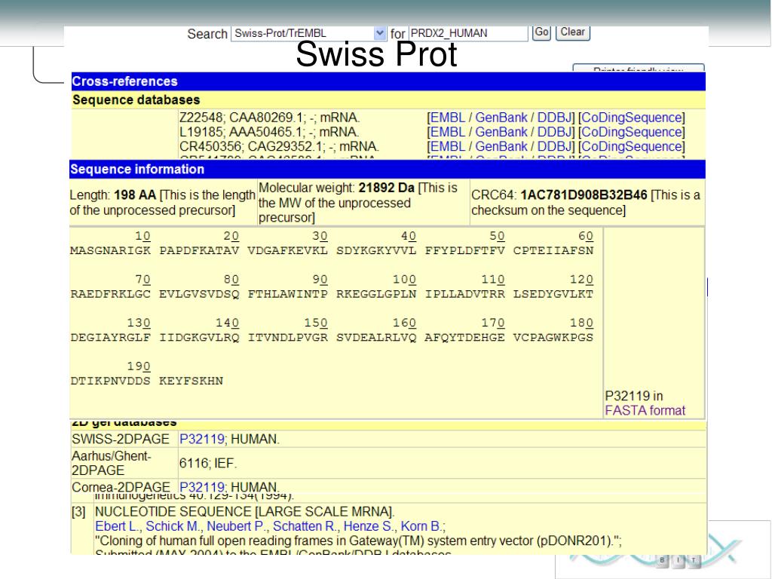Click 'NUCLEOTIDE SEQUENCE [LARGE SCALE MRNA]' reference text

[245, 512]
